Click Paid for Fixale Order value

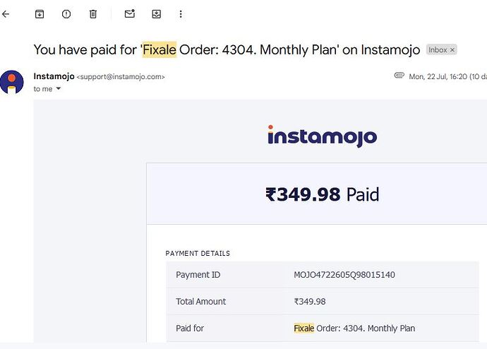(354, 329)
